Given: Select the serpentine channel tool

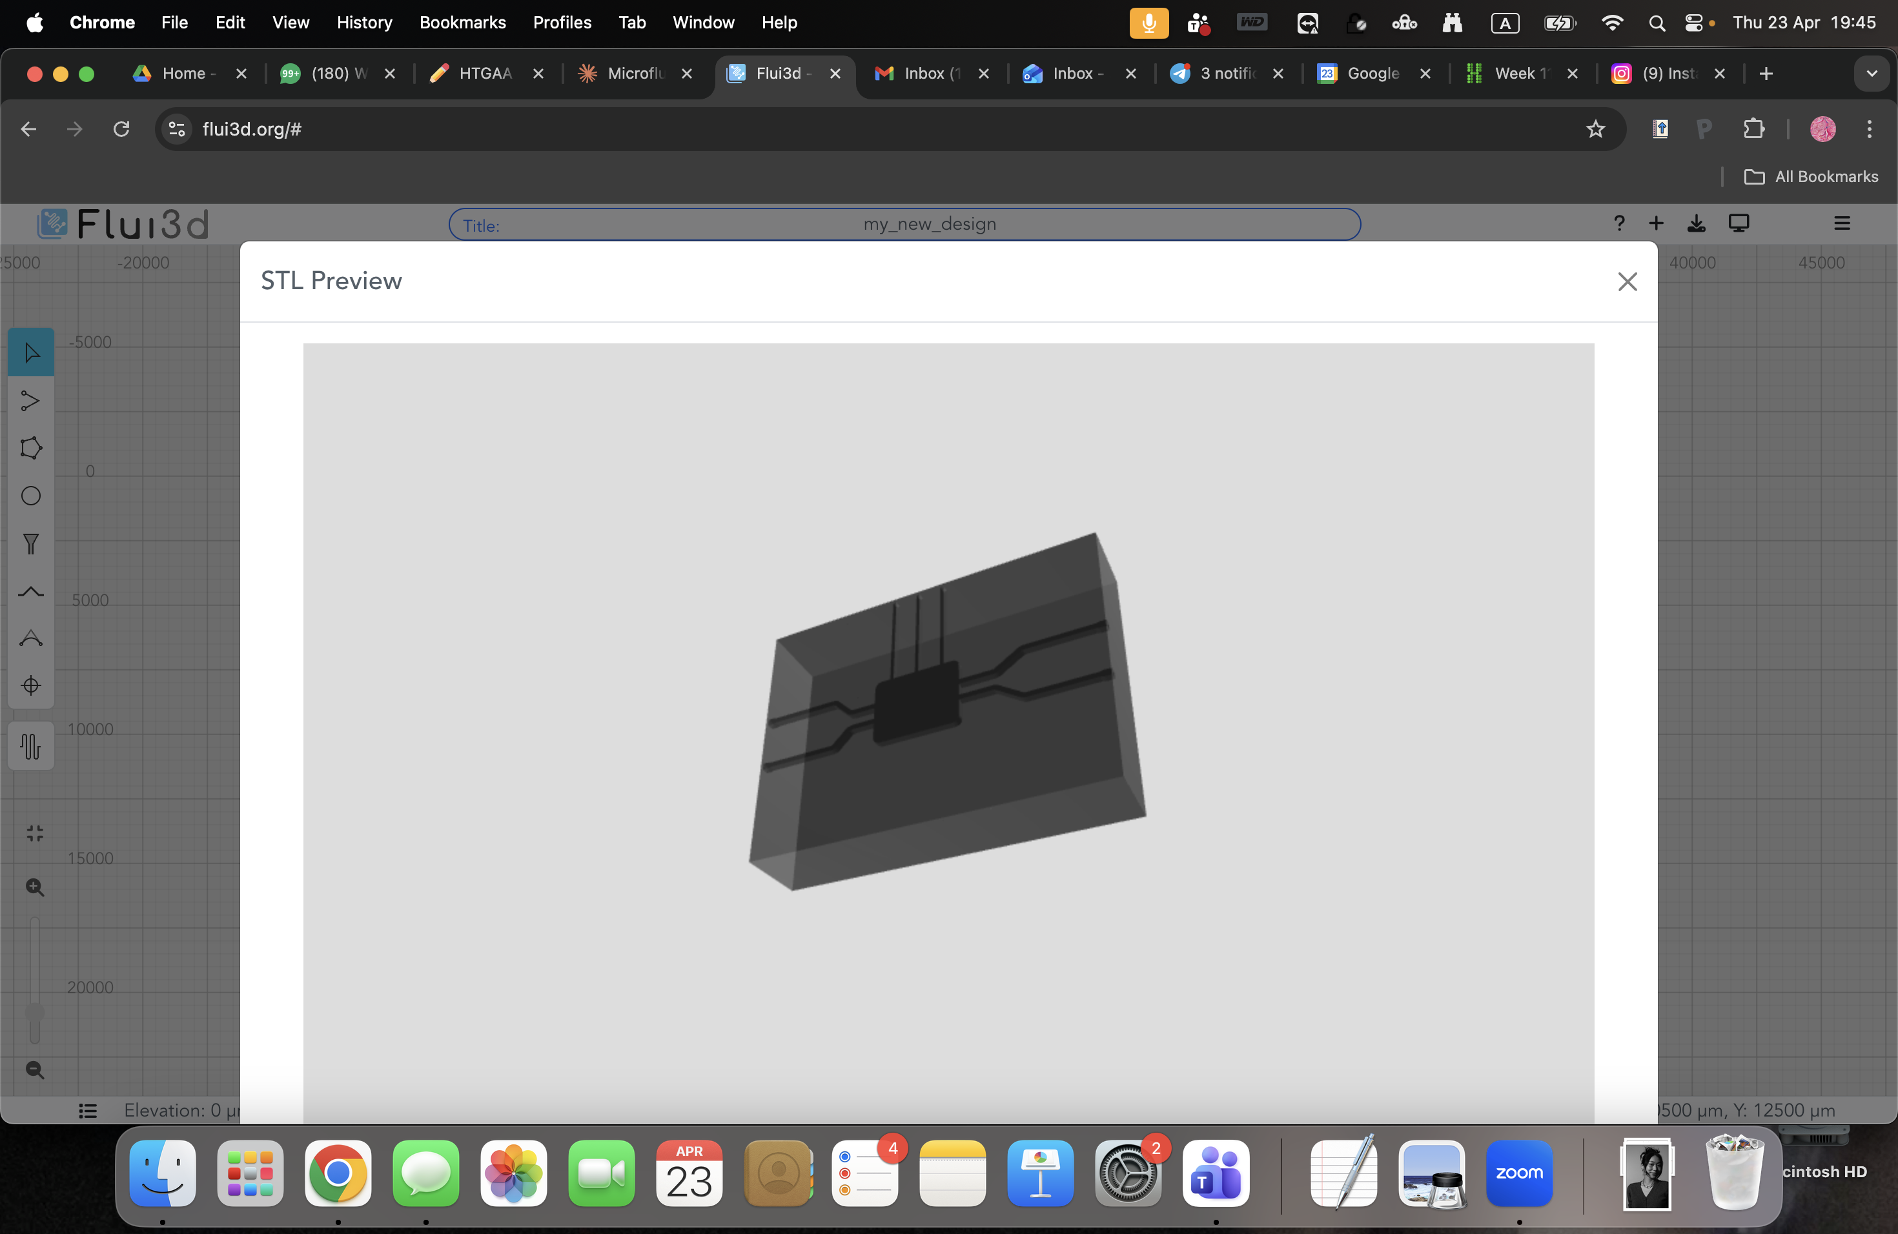Looking at the screenshot, I should click(30, 746).
